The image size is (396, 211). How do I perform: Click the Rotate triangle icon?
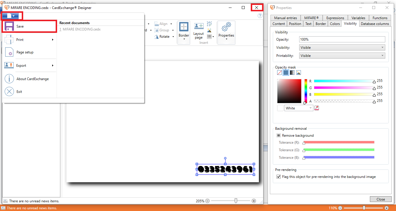tap(156, 37)
